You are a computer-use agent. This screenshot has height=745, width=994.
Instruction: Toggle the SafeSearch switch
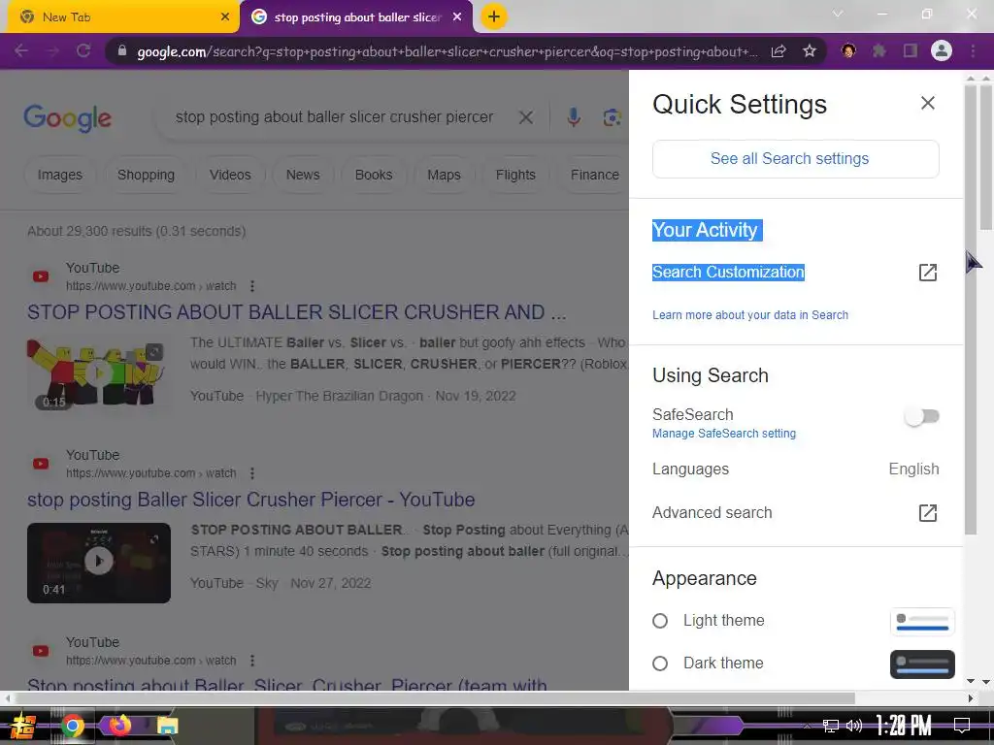922,416
